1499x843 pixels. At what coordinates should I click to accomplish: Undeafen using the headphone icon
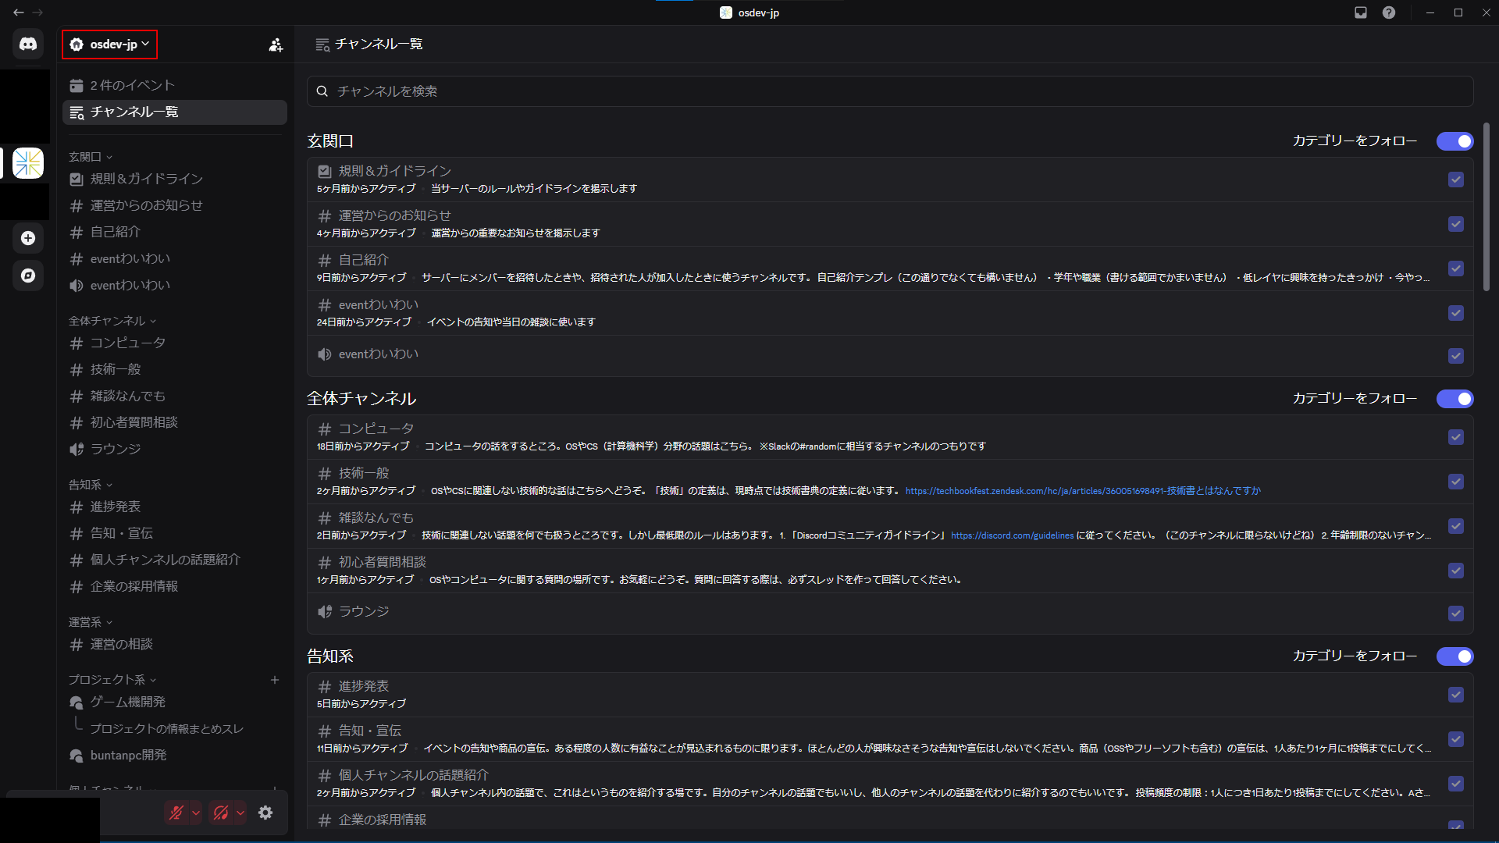click(221, 813)
